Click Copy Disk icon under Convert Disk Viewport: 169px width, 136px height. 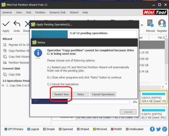tap(5, 74)
